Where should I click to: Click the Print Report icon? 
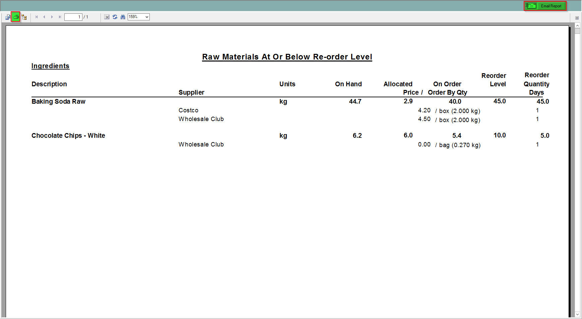16,17
